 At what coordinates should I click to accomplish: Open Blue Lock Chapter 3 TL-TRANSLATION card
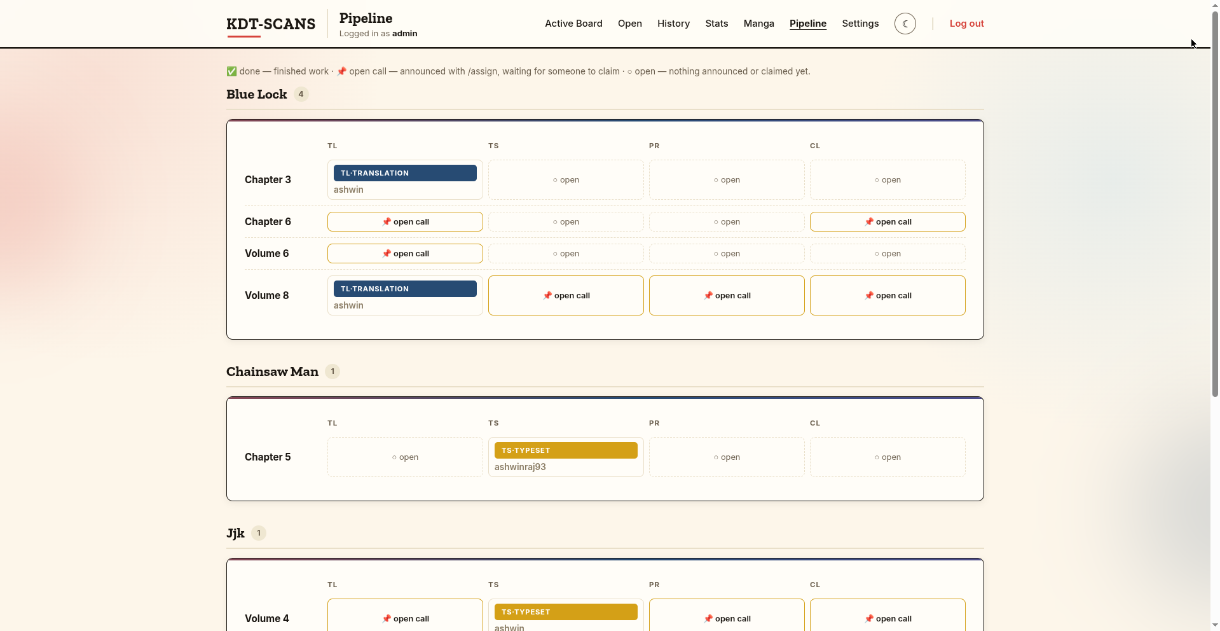405,180
